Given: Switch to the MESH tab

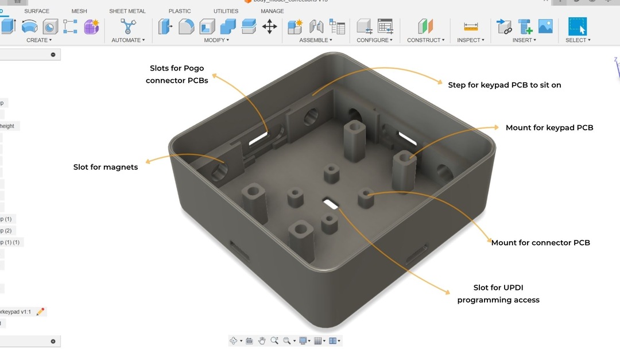Looking at the screenshot, I should [79, 11].
